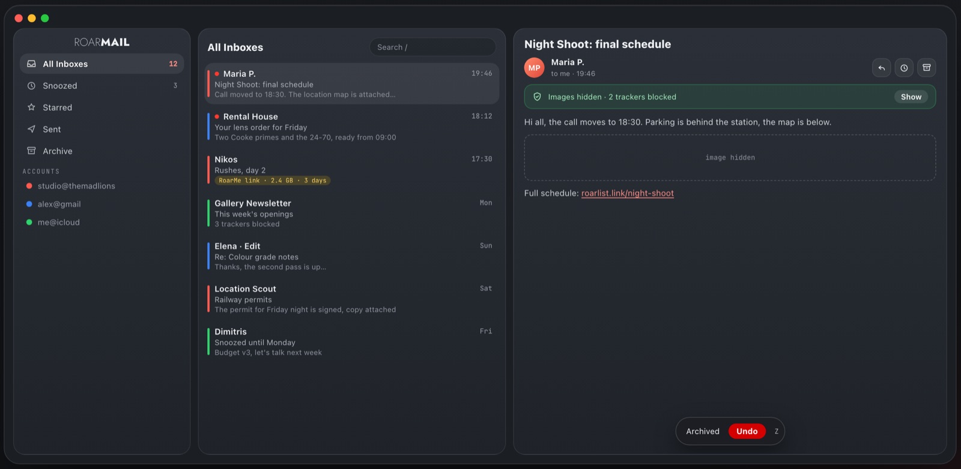Screen dimensions: 961x469
Task: Click the clock icon beside Snoozed
Action: (x=31, y=86)
